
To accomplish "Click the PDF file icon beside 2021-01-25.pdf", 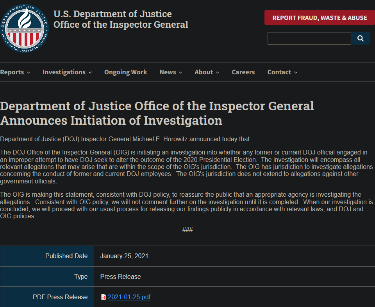I will coord(103,297).
